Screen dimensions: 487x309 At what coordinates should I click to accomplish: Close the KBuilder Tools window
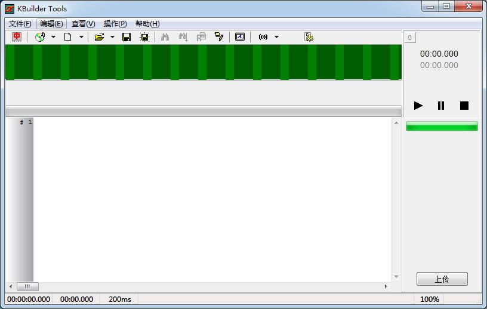click(468, 7)
